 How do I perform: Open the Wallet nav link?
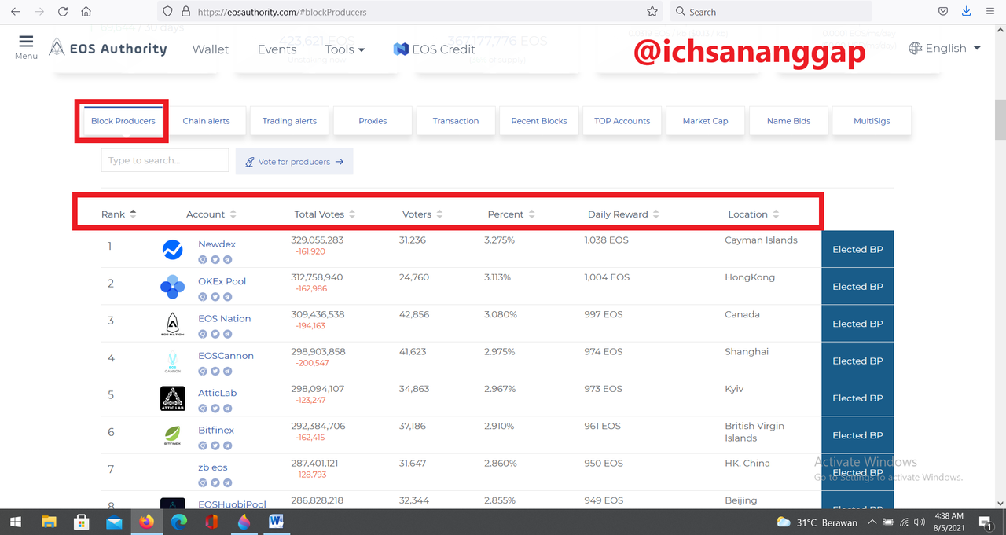coord(211,49)
